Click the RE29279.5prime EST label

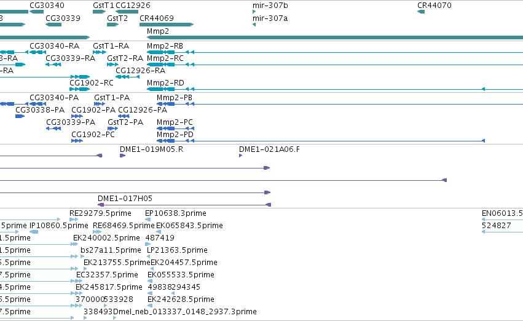(100, 213)
